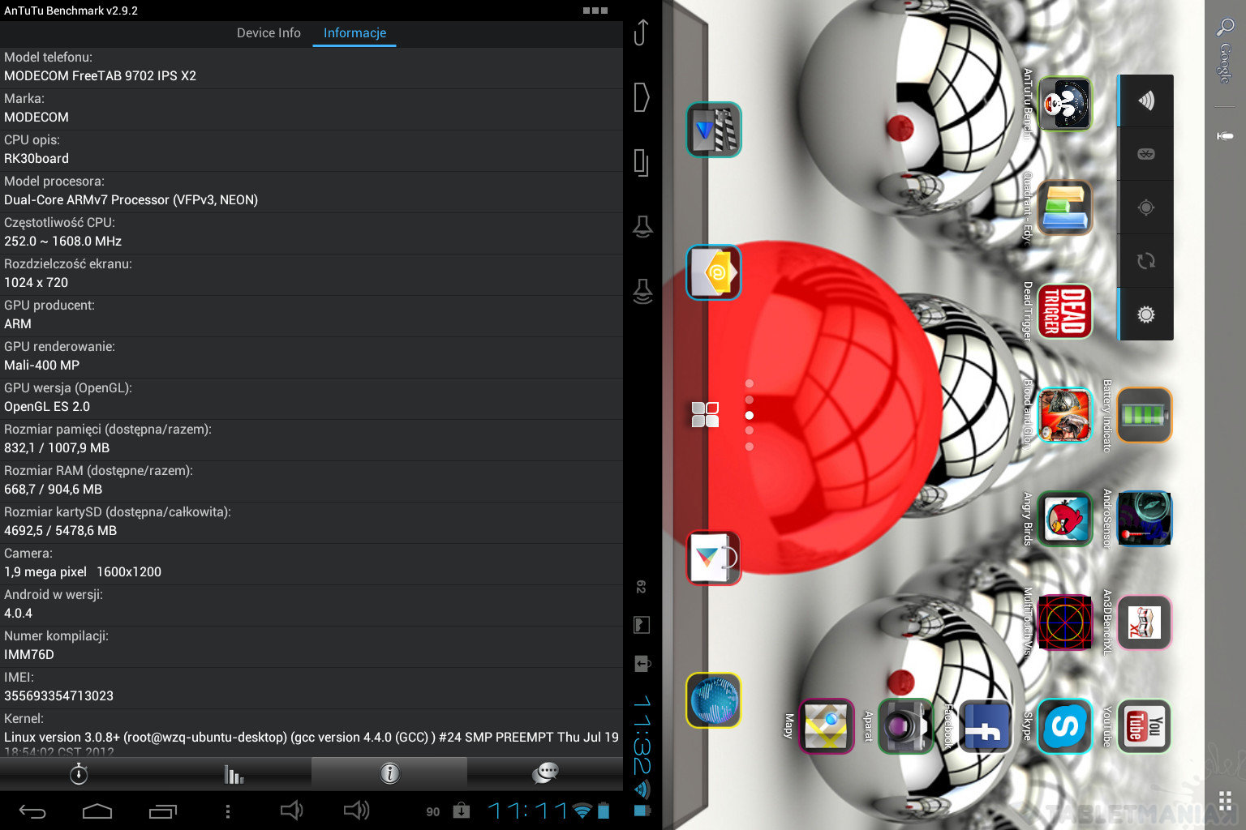1246x830 pixels.
Task: Toggle brightness in the power control widget
Action: tap(1145, 314)
